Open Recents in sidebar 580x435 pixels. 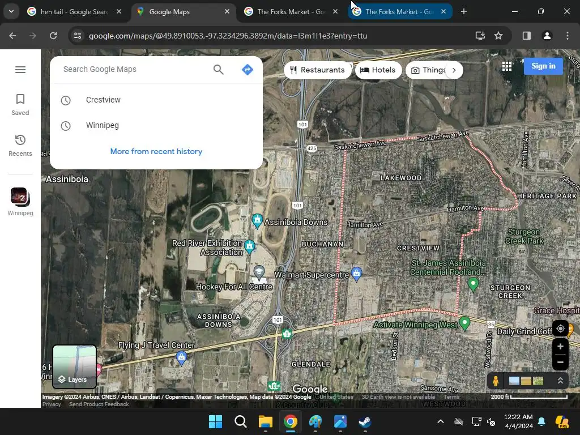20,146
